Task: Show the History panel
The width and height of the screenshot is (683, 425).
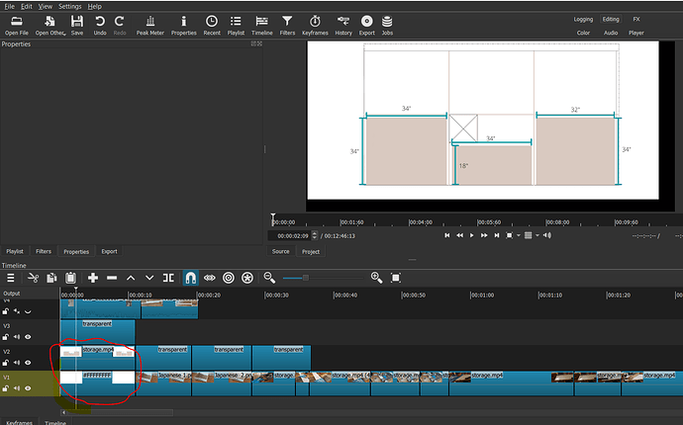Action: (x=343, y=26)
